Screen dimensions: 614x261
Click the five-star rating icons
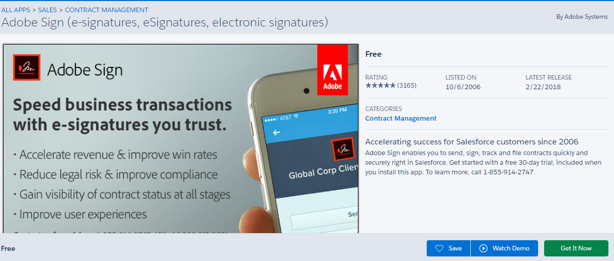click(x=380, y=86)
